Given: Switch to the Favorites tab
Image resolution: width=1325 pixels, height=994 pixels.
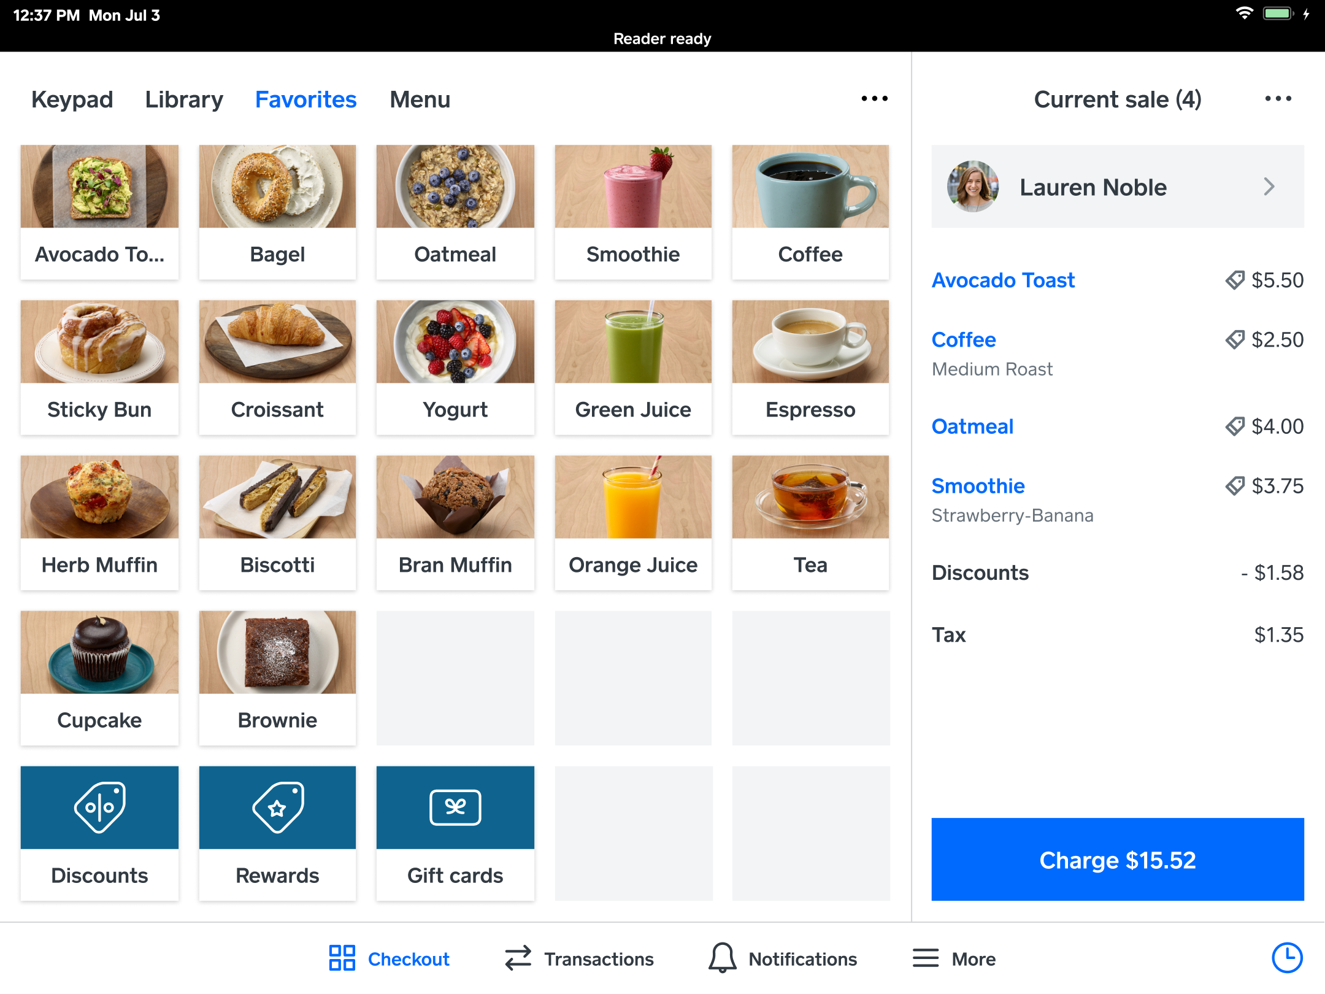Looking at the screenshot, I should [305, 99].
